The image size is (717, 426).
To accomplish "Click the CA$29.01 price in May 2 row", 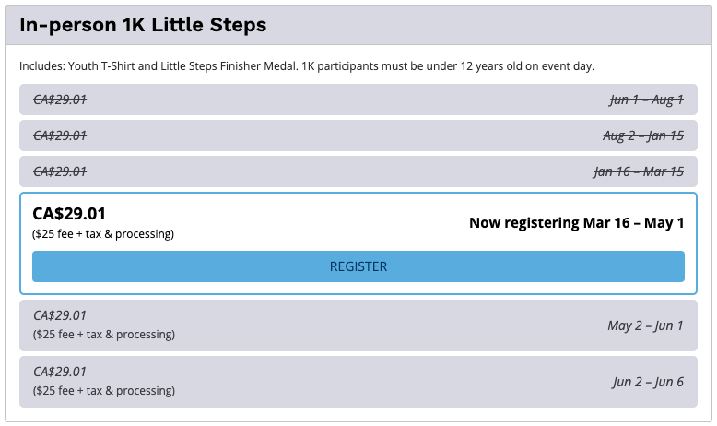I will 60,315.
